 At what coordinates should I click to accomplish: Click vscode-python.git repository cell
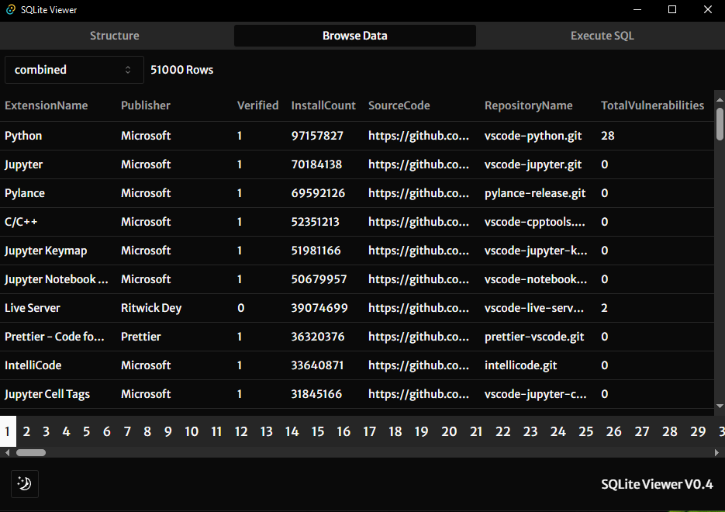(533, 136)
